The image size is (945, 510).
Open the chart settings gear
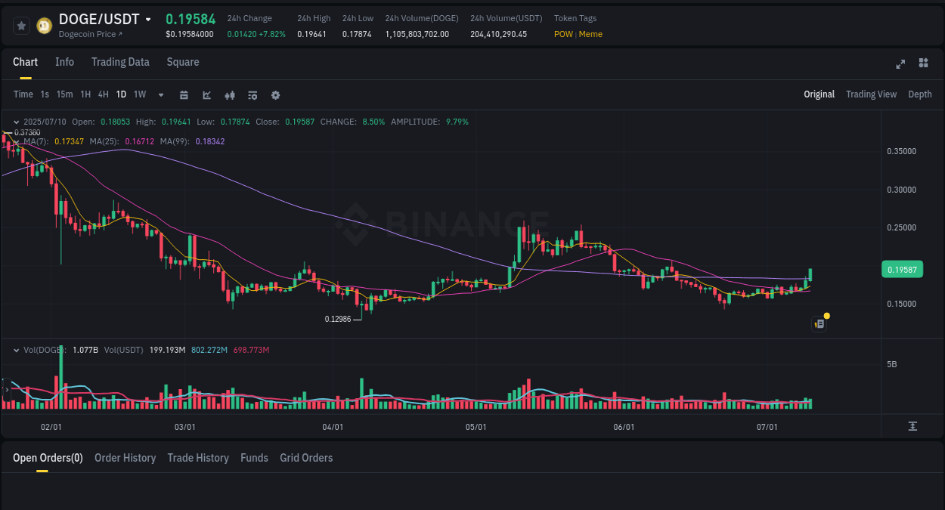275,94
